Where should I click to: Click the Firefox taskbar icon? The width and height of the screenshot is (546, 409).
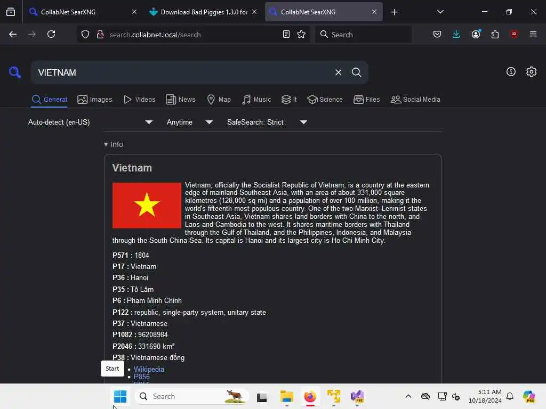pyautogui.click(x=310, y=396)
